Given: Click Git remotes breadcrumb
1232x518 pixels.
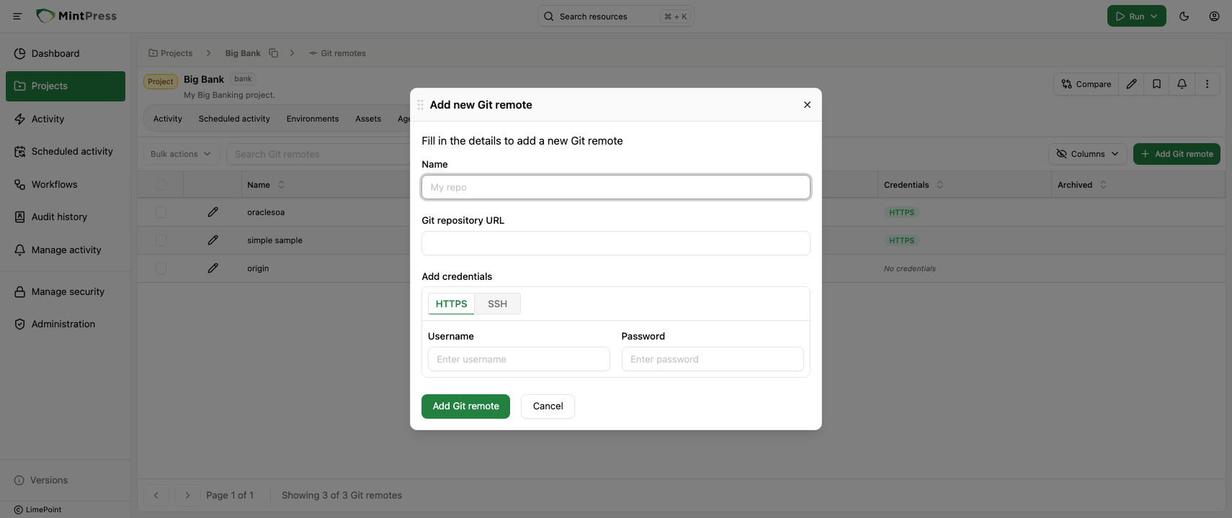Looking at the screenshot, I should coord(337,53).
